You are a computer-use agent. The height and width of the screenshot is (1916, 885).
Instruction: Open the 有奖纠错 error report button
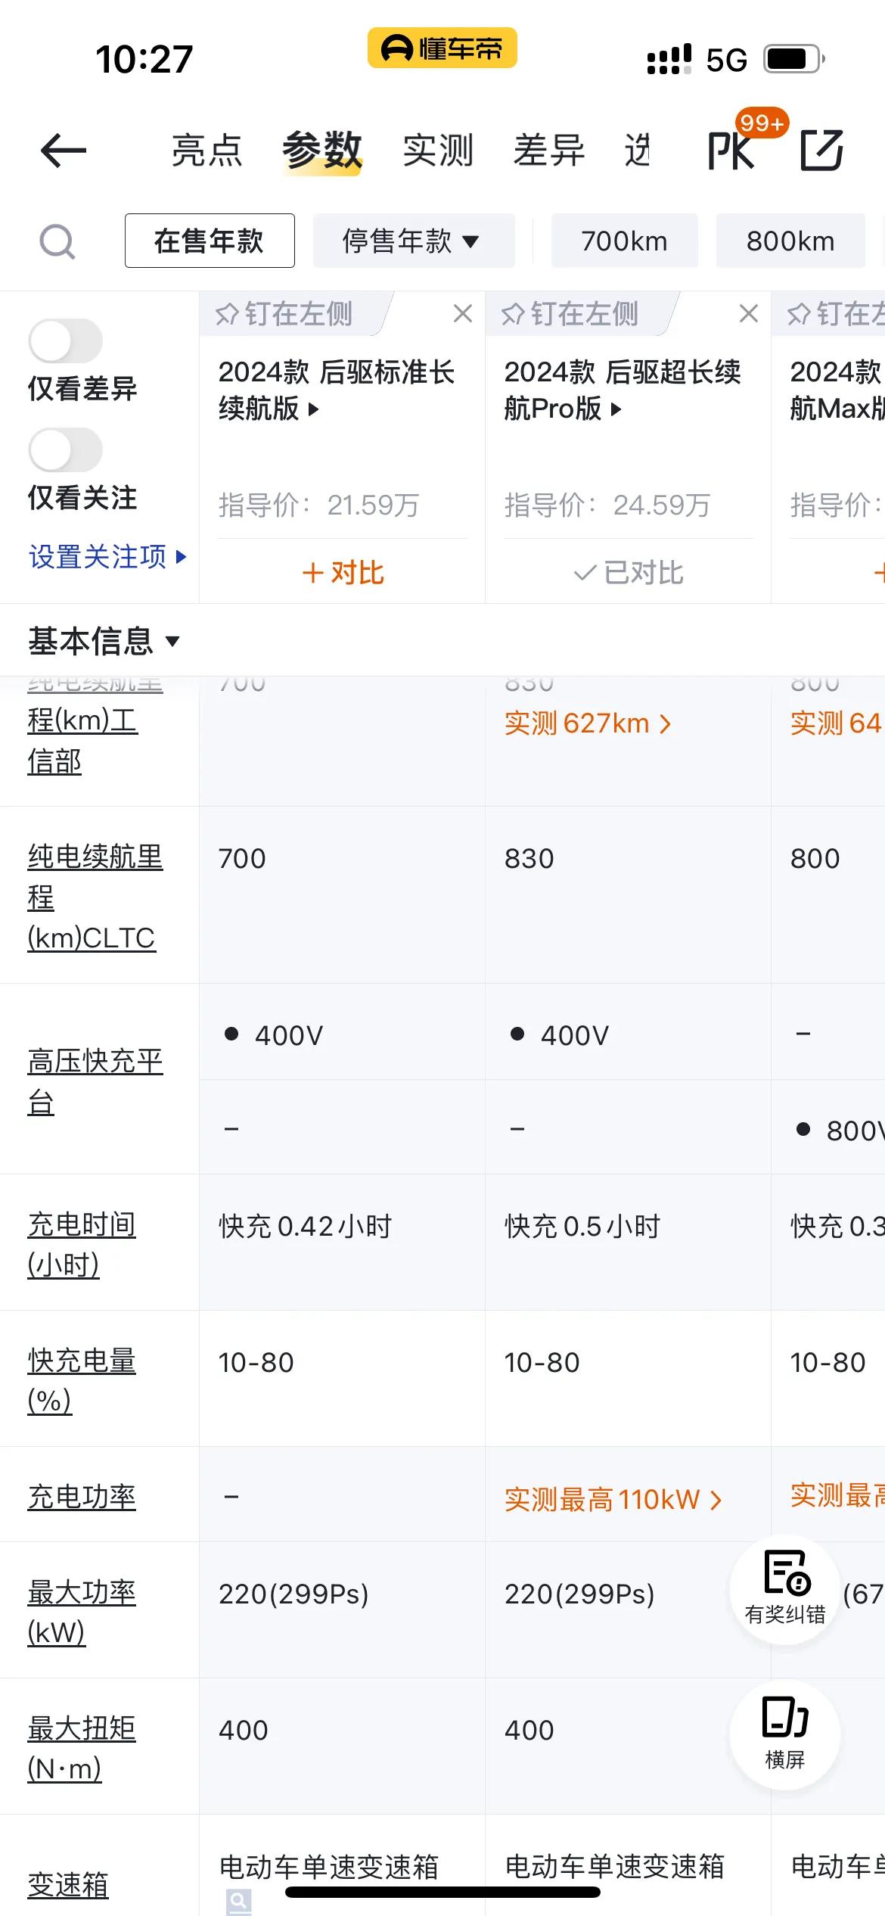tap(785, 1590)
